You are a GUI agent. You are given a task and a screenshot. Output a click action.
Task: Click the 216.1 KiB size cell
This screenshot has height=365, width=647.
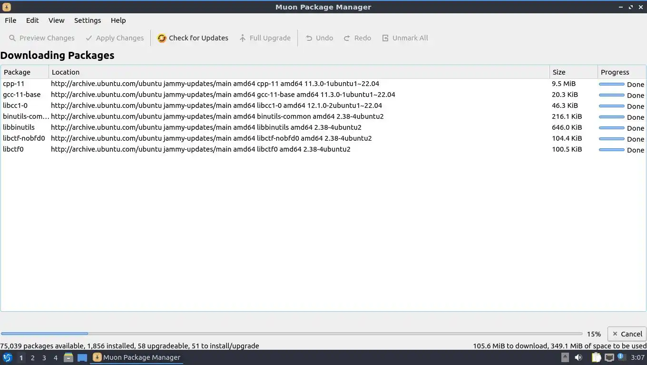click(567, 116)
